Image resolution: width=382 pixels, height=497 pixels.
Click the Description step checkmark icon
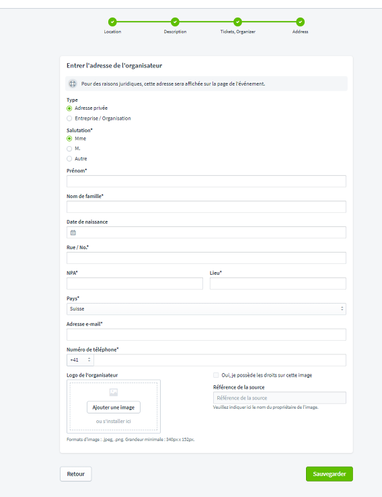(175, 22)
